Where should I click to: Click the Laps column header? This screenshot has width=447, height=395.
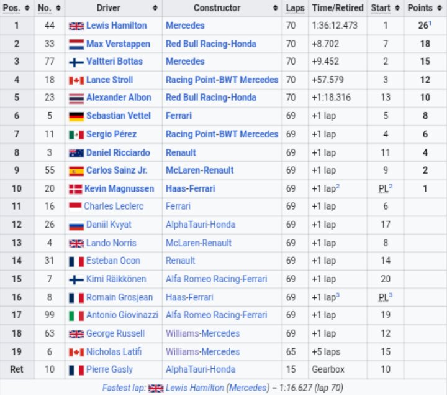click(x=295, y=8)
